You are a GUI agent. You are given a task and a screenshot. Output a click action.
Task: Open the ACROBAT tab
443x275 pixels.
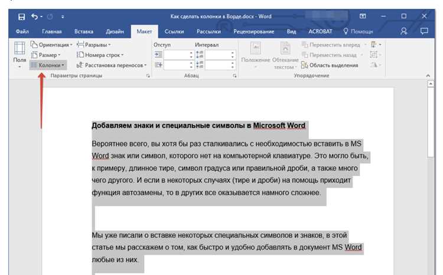click(x=320, y=31)
